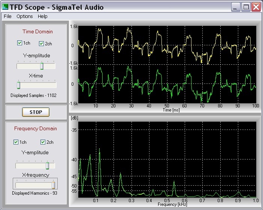
Task: Click the '100' time axis value
Action: coord(256,106)
